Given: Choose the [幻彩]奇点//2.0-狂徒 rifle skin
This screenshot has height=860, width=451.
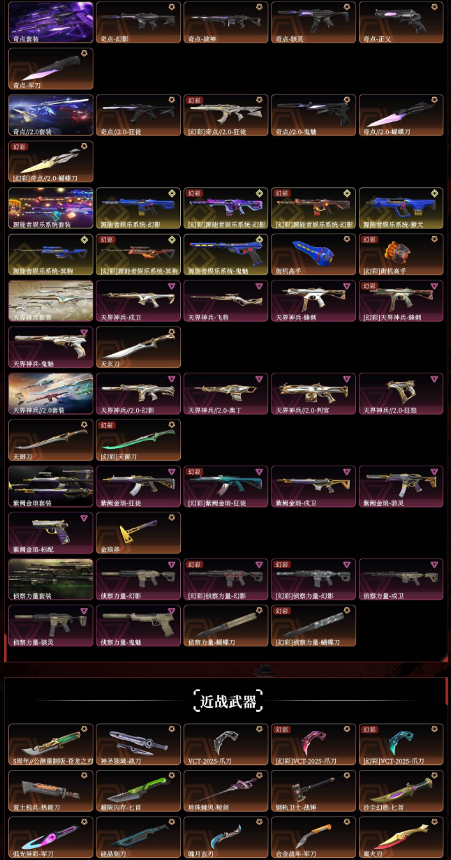Looking at the screenshot, I should tap(225, 115).
